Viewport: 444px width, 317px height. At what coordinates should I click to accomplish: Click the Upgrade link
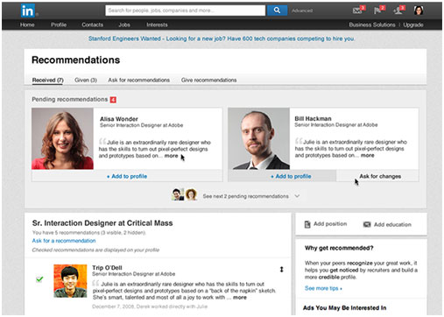pos(413,25)
